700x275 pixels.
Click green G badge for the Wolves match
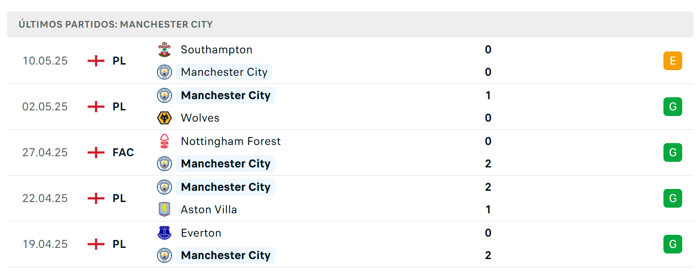tap(673, 107)
